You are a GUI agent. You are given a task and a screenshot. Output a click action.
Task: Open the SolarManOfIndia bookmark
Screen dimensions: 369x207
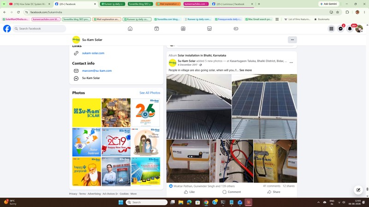point(15,19)
